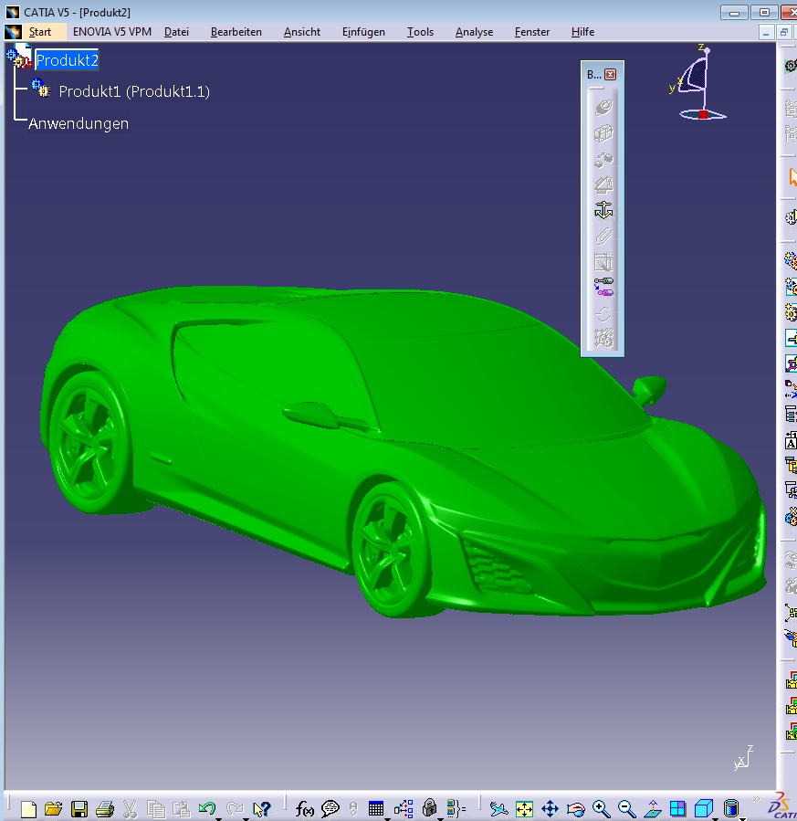Image resolution: width=797 pixels, height=821 pixels.
Task: Show hidden toolbar items via » chevron
Action: pyautogui.click(x=756, y=799)
